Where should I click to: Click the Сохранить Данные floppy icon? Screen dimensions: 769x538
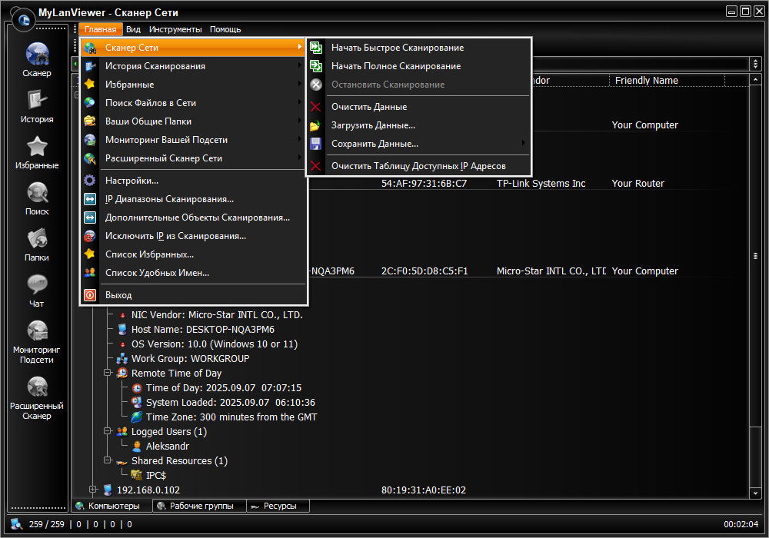315,144
